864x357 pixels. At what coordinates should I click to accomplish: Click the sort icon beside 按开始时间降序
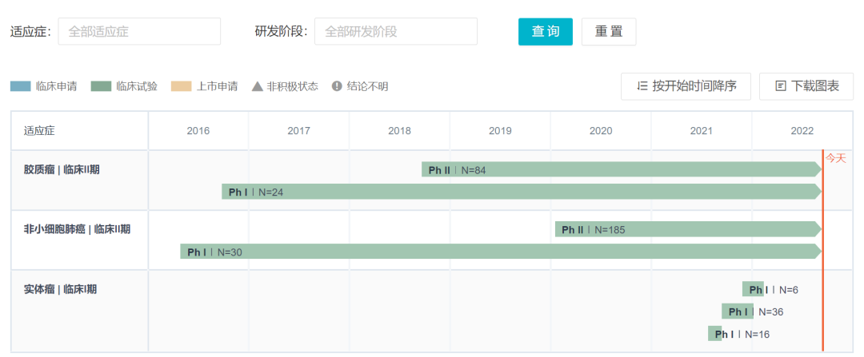click(642, 86)
